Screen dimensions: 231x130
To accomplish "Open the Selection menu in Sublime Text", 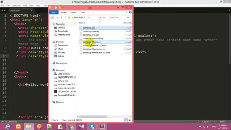I will click(x=16, y=5).
